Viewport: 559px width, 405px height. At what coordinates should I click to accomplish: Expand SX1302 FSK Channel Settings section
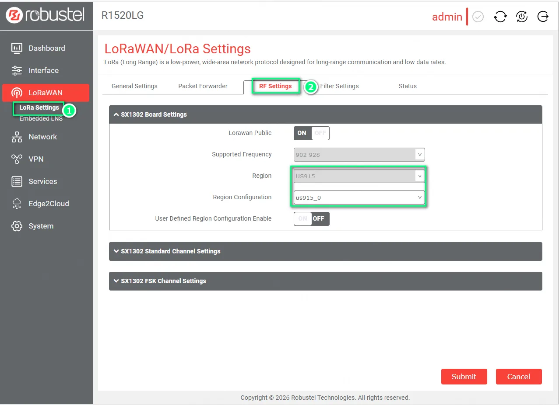pos(325,281)
